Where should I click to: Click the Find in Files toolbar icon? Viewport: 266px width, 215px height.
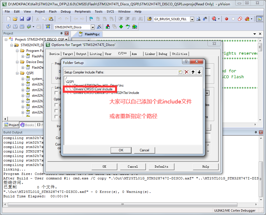149,19
